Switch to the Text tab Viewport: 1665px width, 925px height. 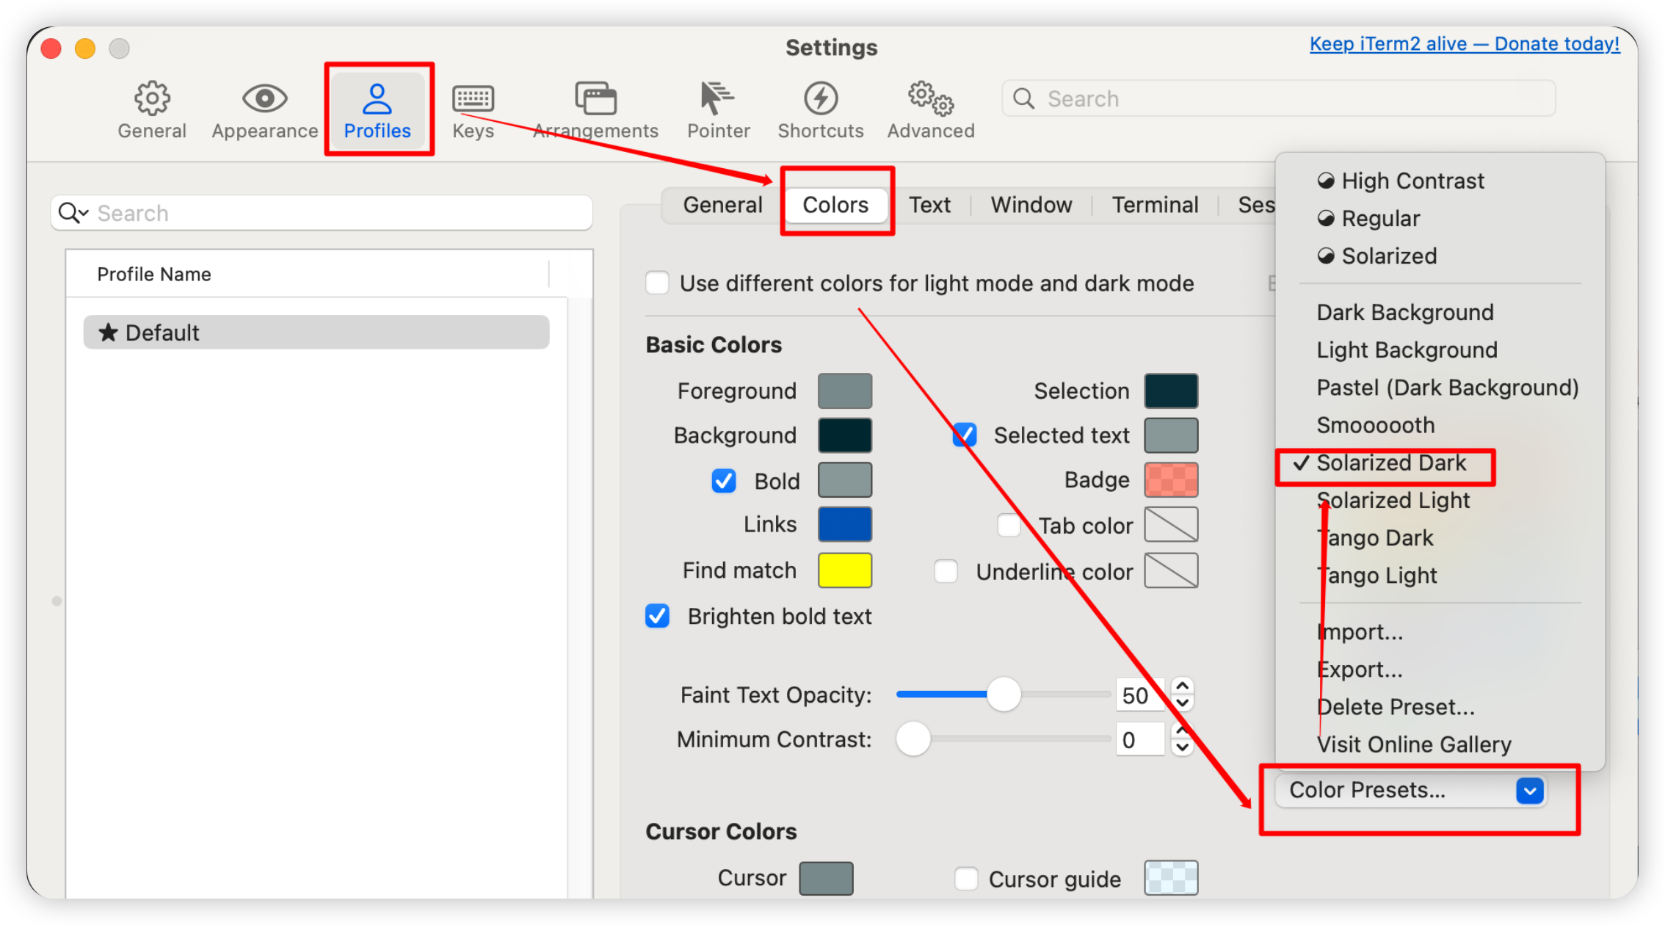(x=929, y=205)
